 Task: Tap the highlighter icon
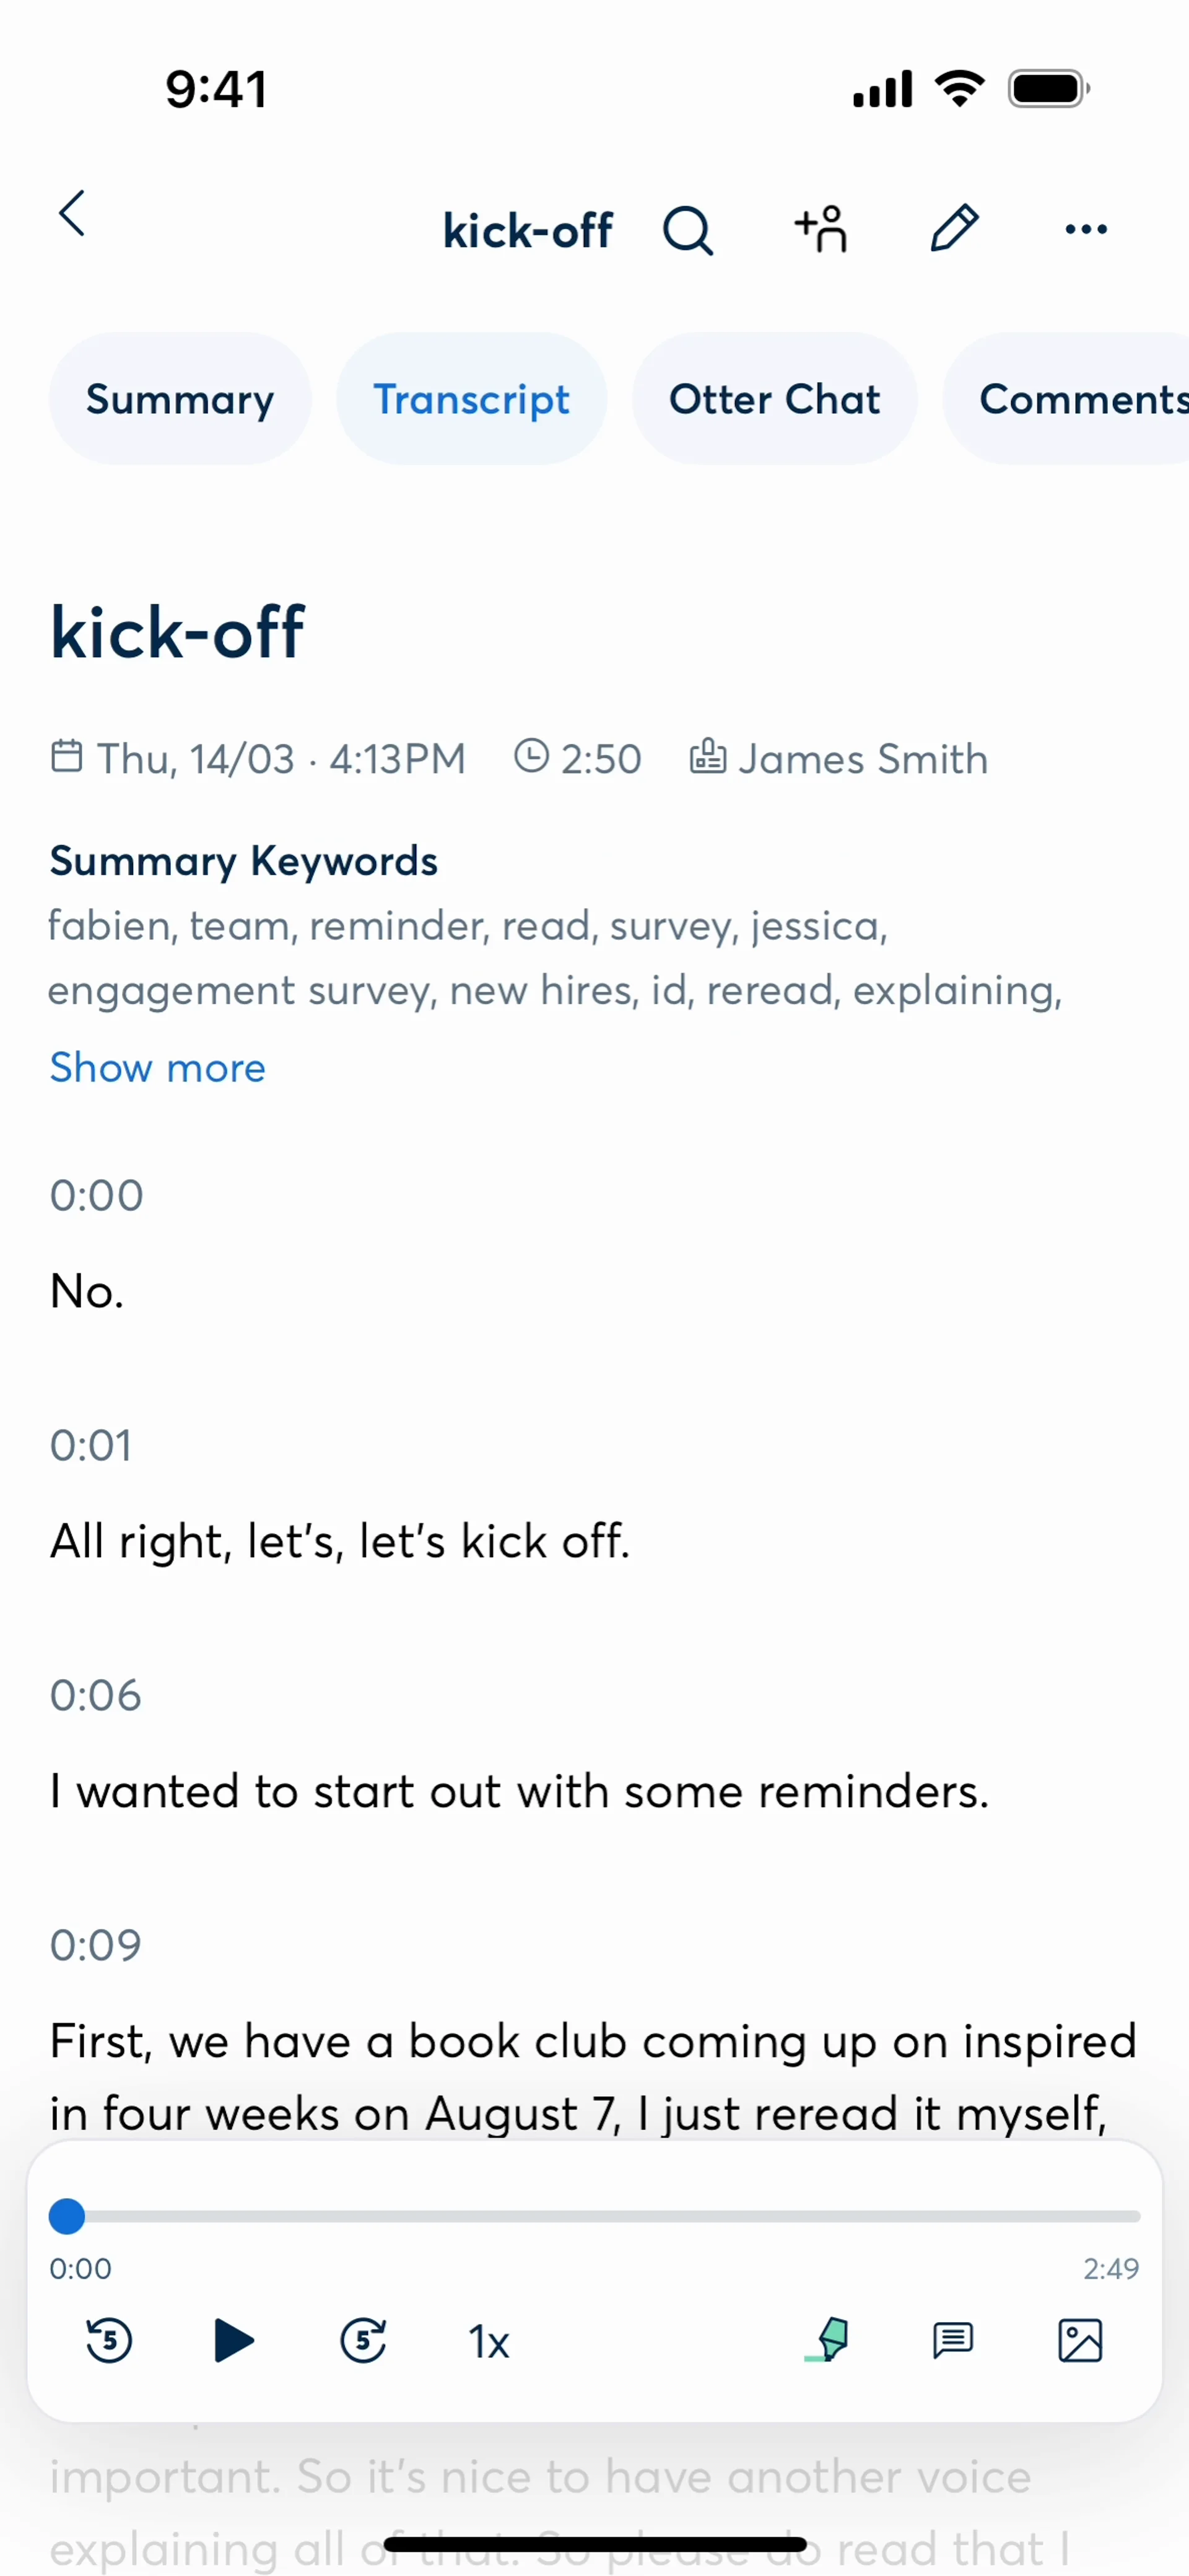[x=828, y=2341]
